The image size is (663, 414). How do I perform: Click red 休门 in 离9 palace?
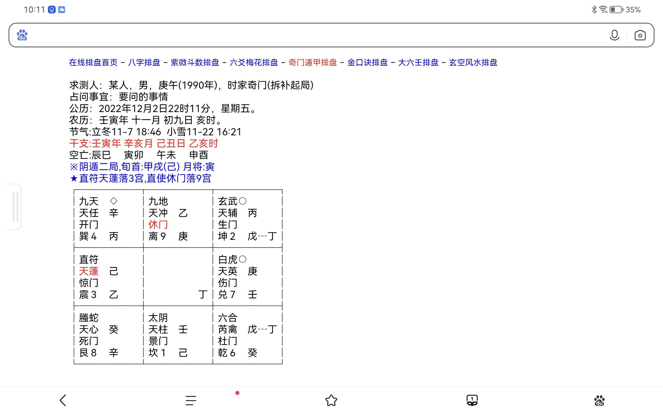pyautogui.click(x=158, y=225)
